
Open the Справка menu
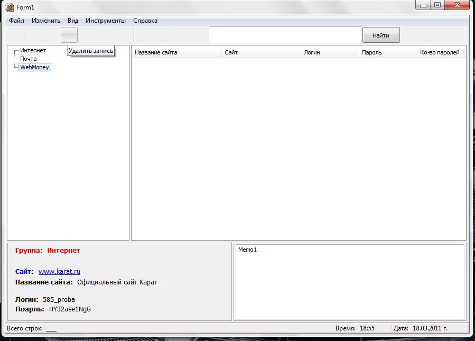(x=145, y=21)
